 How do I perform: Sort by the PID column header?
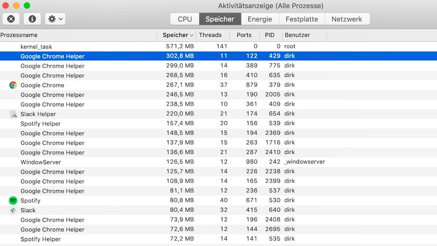tap(269, 35)
